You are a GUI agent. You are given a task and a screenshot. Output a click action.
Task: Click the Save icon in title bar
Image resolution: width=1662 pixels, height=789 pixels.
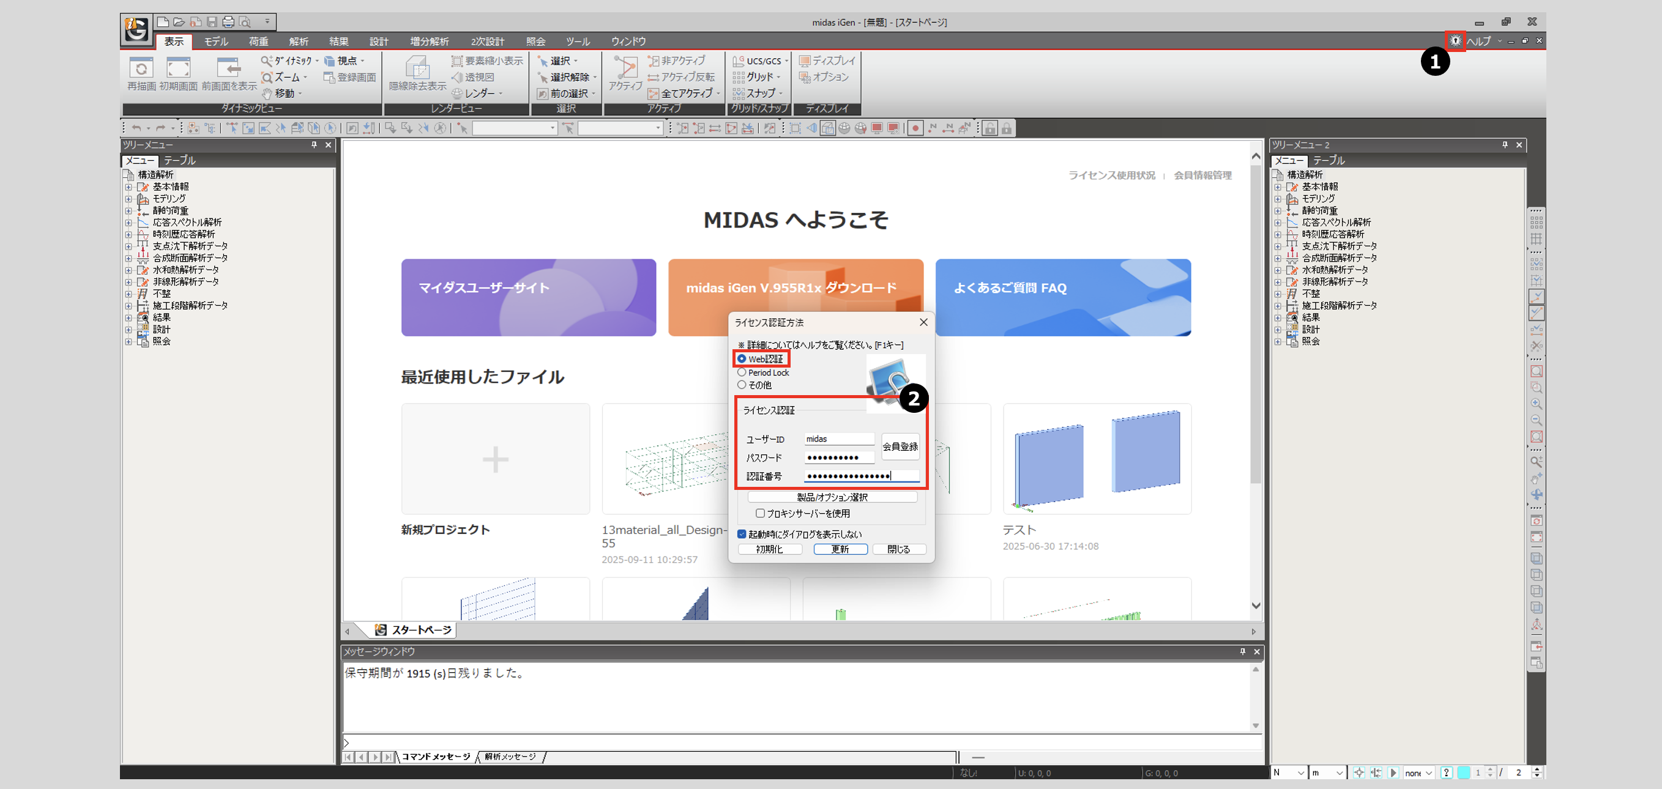tap(212, 22)
